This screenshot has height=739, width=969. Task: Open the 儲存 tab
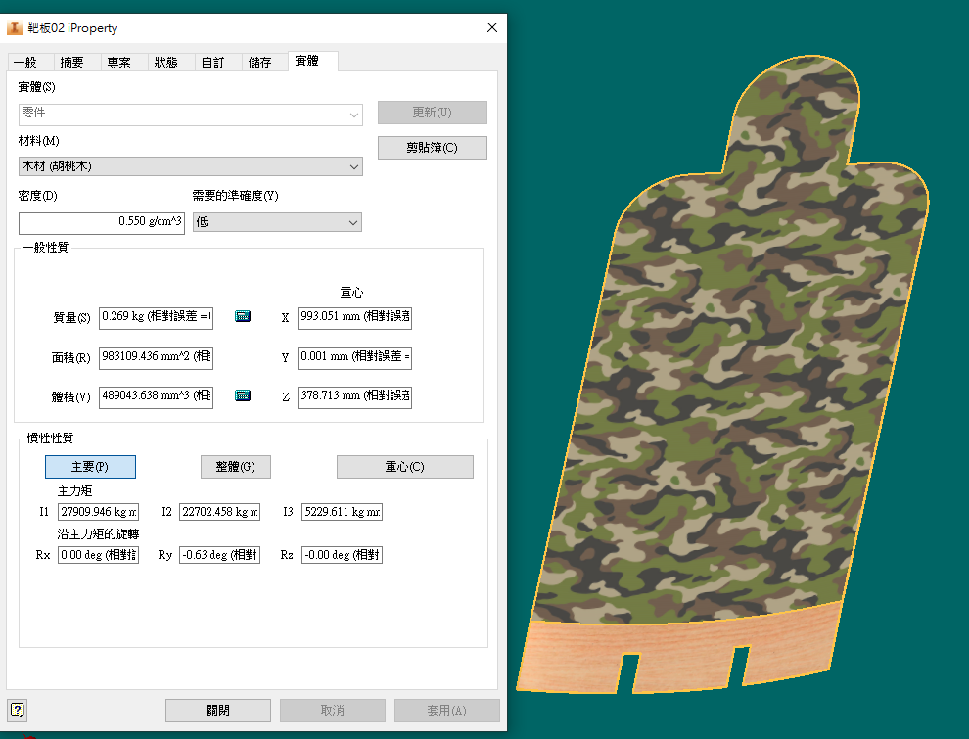tap(260, 62)
